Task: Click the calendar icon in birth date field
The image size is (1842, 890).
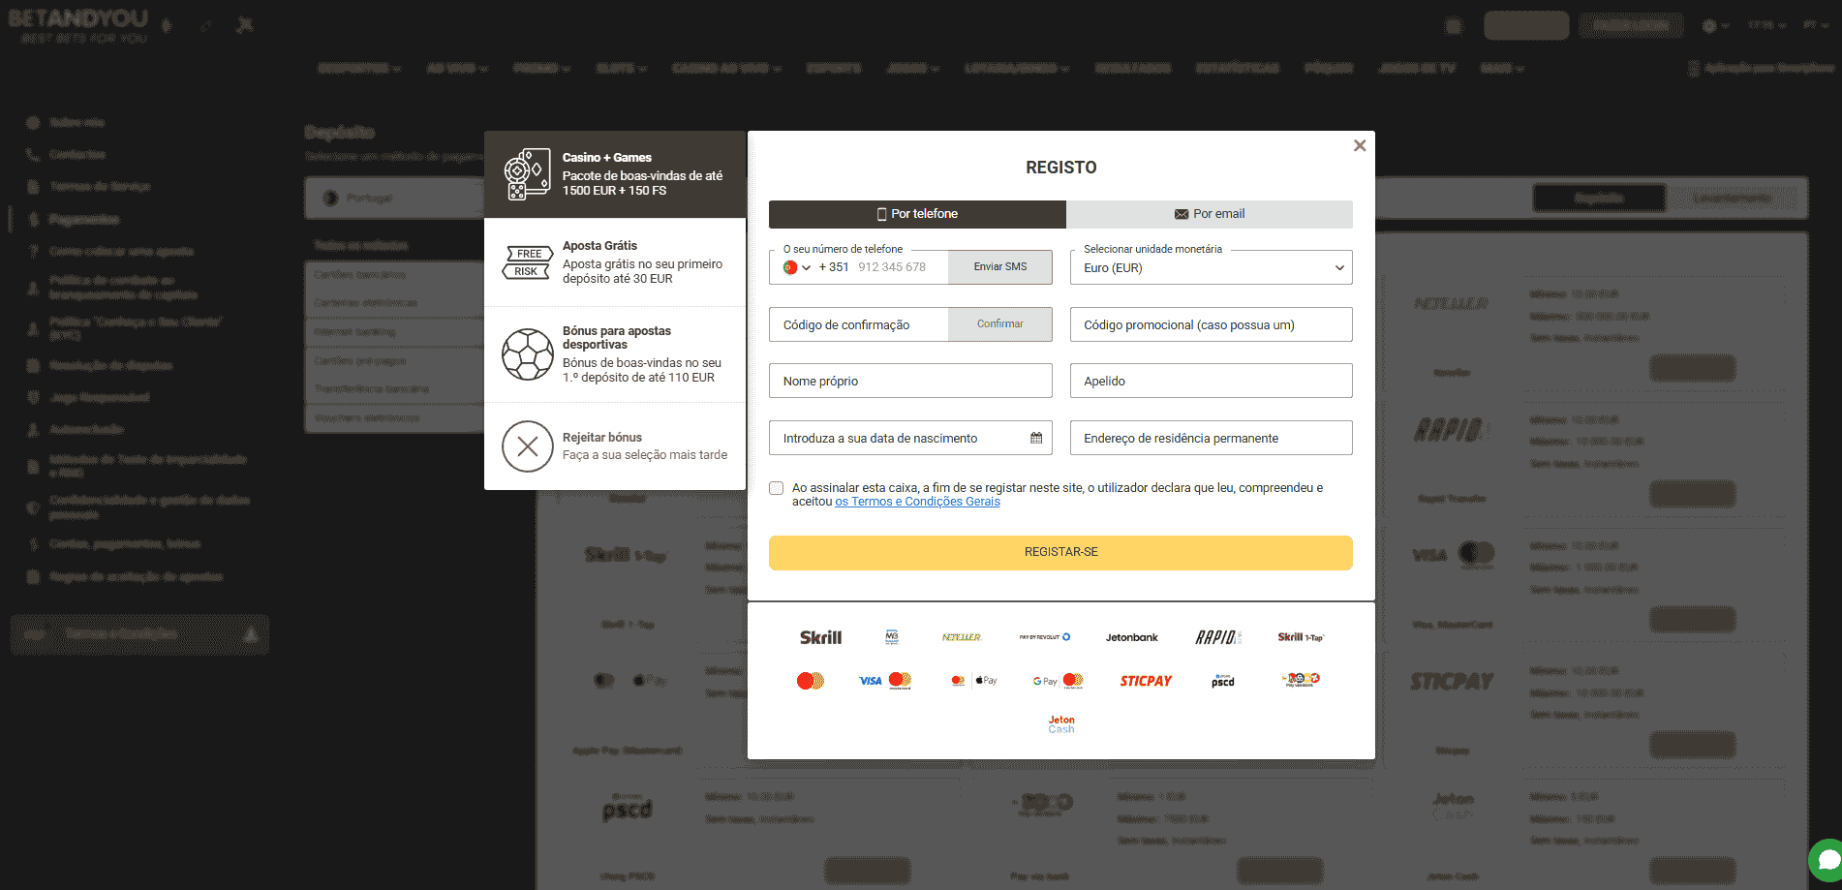Action: tap(1035, 438)
